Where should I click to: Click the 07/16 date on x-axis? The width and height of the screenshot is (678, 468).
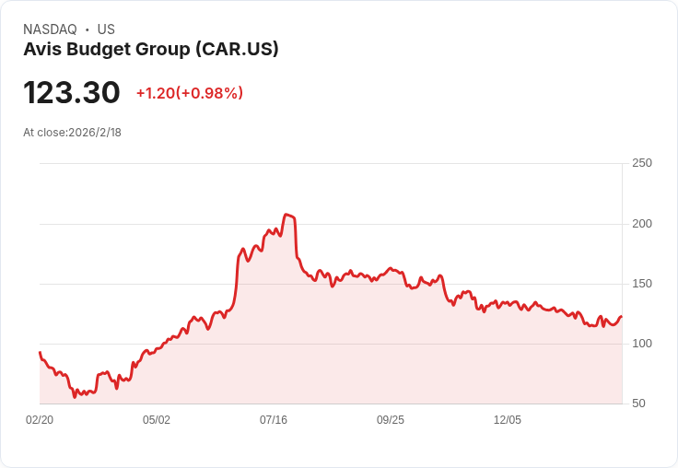click(274, 420)
